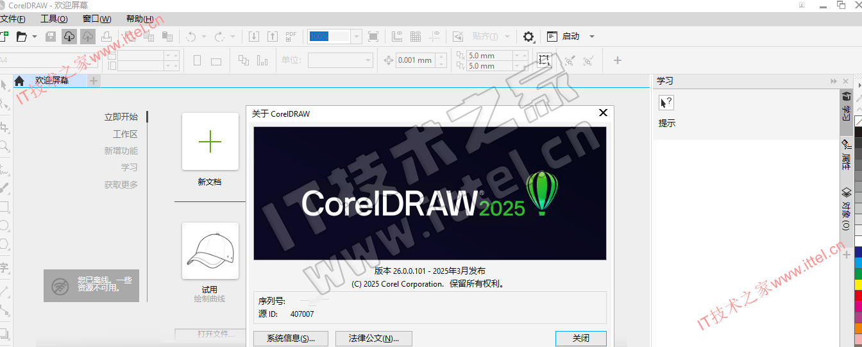
Task: Click the landscape orientation icon
Action: (216, 61)
